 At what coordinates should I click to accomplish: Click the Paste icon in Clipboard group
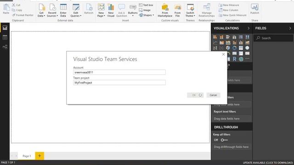coord(6,9)
